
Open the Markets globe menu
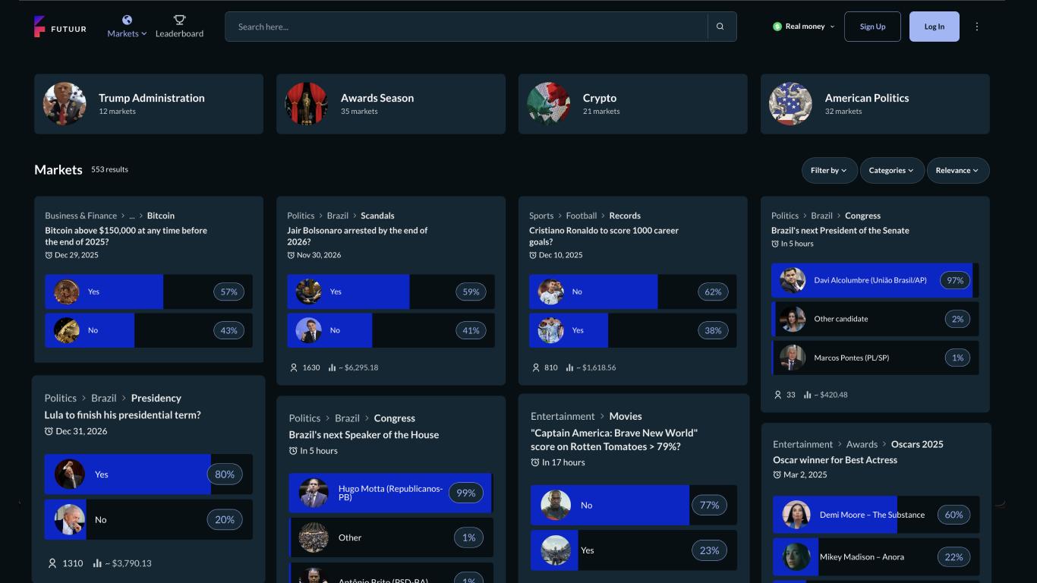[x=127, y=27]
